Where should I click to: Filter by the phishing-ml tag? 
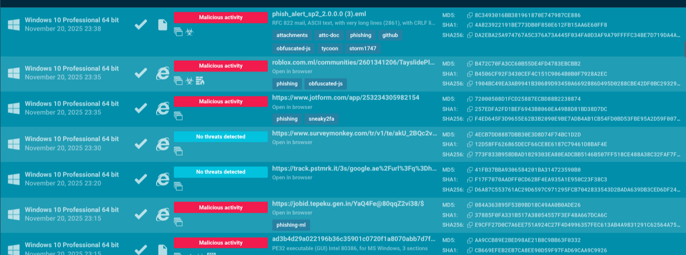click(x=291, y=225)
